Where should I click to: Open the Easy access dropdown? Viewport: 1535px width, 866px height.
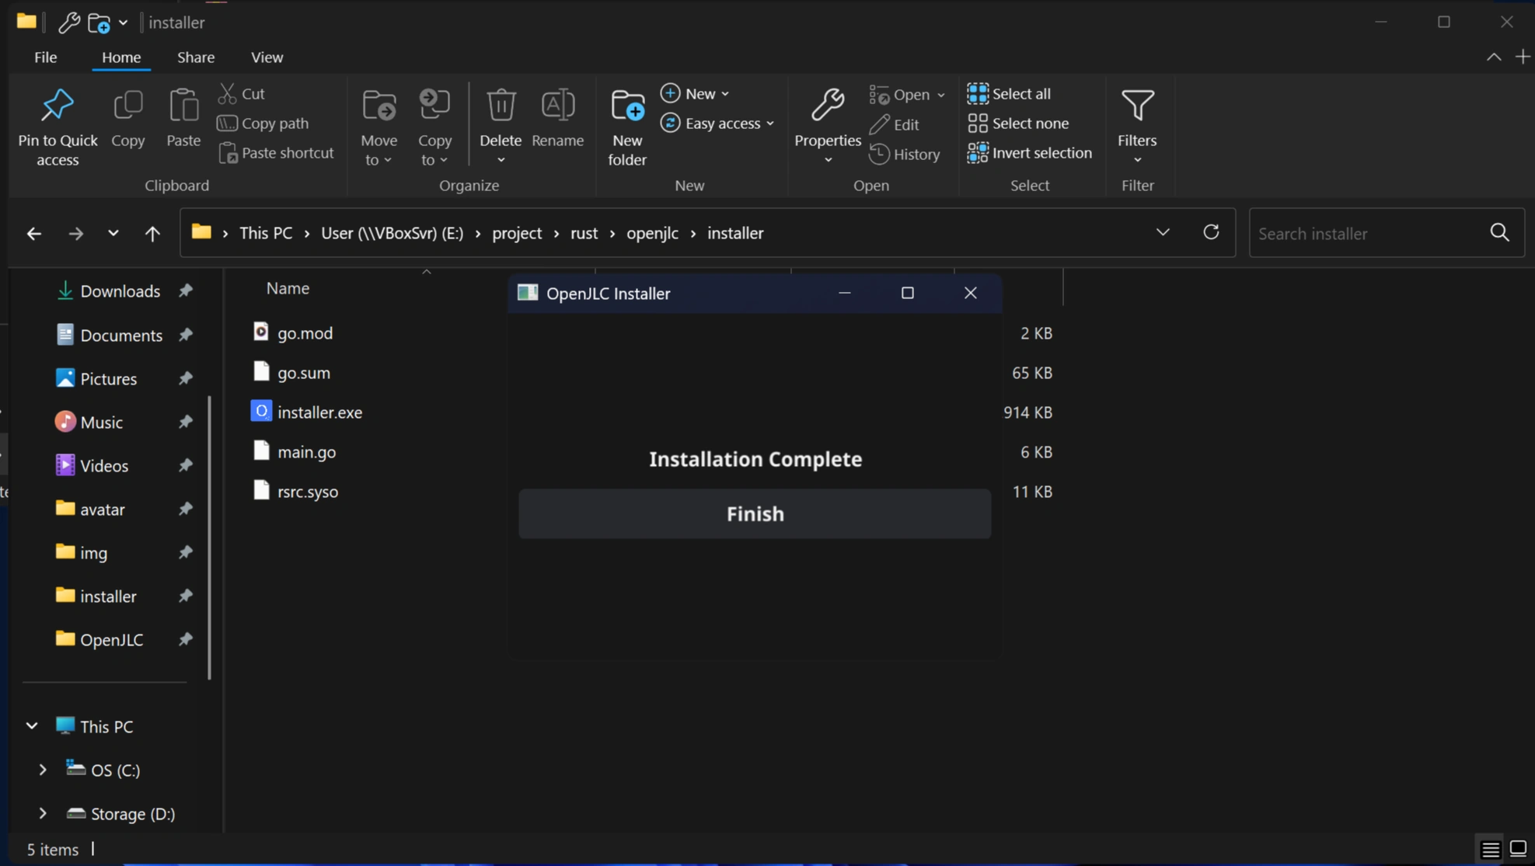(718, 123)
